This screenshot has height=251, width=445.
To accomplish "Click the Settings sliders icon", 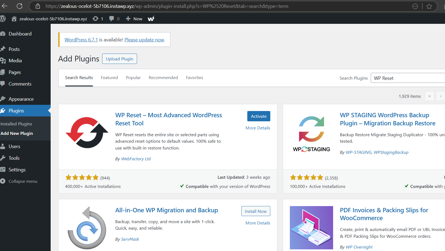I will [x=3, y=170].
